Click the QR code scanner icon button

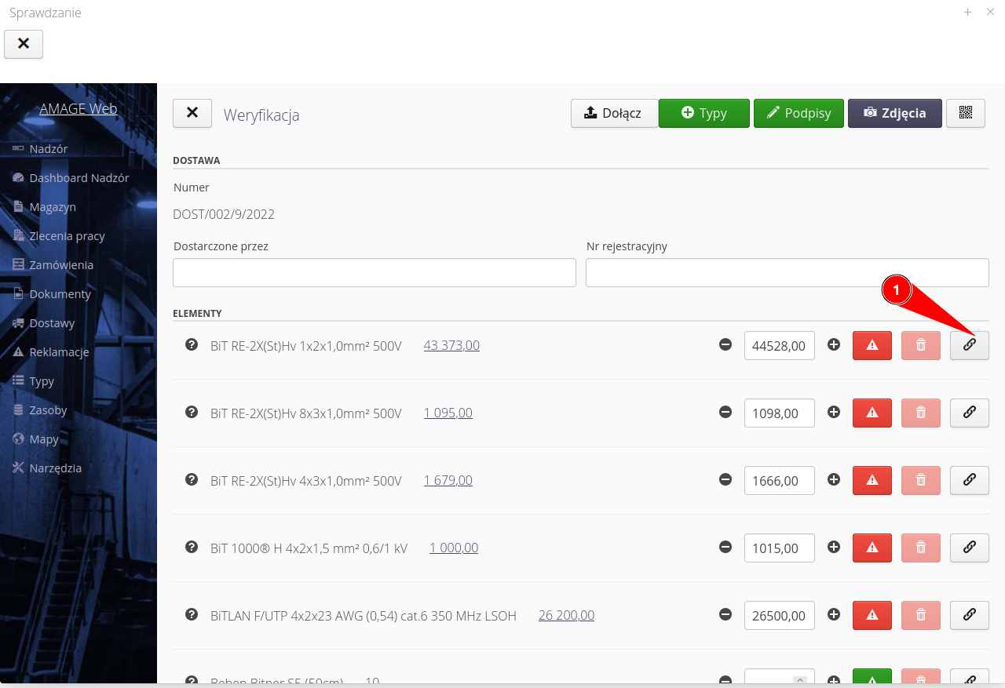point(965,113)
